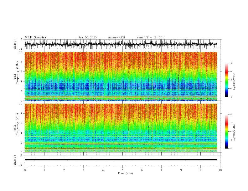Click the ch.1 spectrogram panel
This screenshot has height=191, width=248.
pos(121,76)
